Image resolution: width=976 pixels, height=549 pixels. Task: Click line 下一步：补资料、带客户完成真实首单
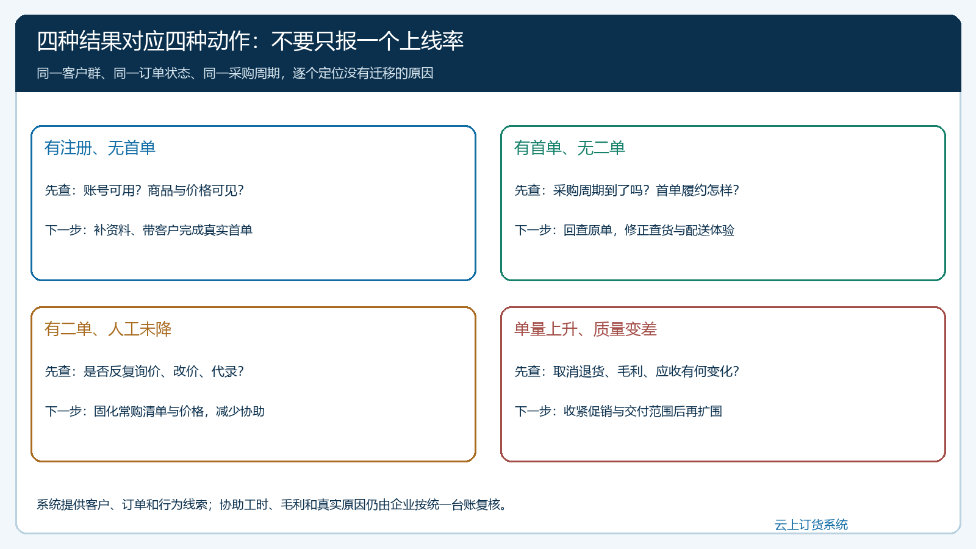(149, 230)
